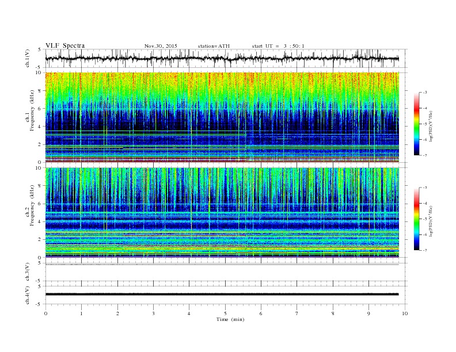The width and height of the screenshot is (456, 352).
Task: Click inside the ch.1 spectrogram plot
Action: point(222,117)
